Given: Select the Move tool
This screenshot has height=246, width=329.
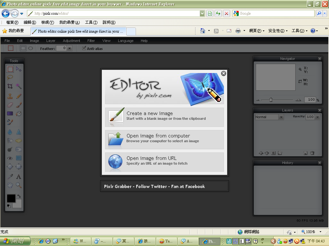Looking at the screenshot, I should coord(19,69).
